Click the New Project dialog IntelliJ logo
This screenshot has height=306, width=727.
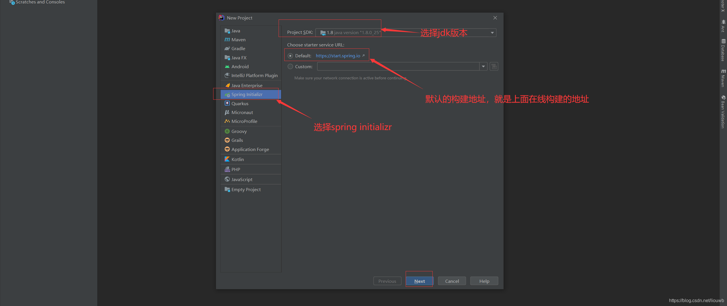click(x=221, y=18)
